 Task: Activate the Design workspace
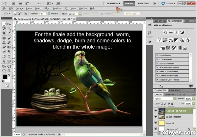(x=129, y=3)
